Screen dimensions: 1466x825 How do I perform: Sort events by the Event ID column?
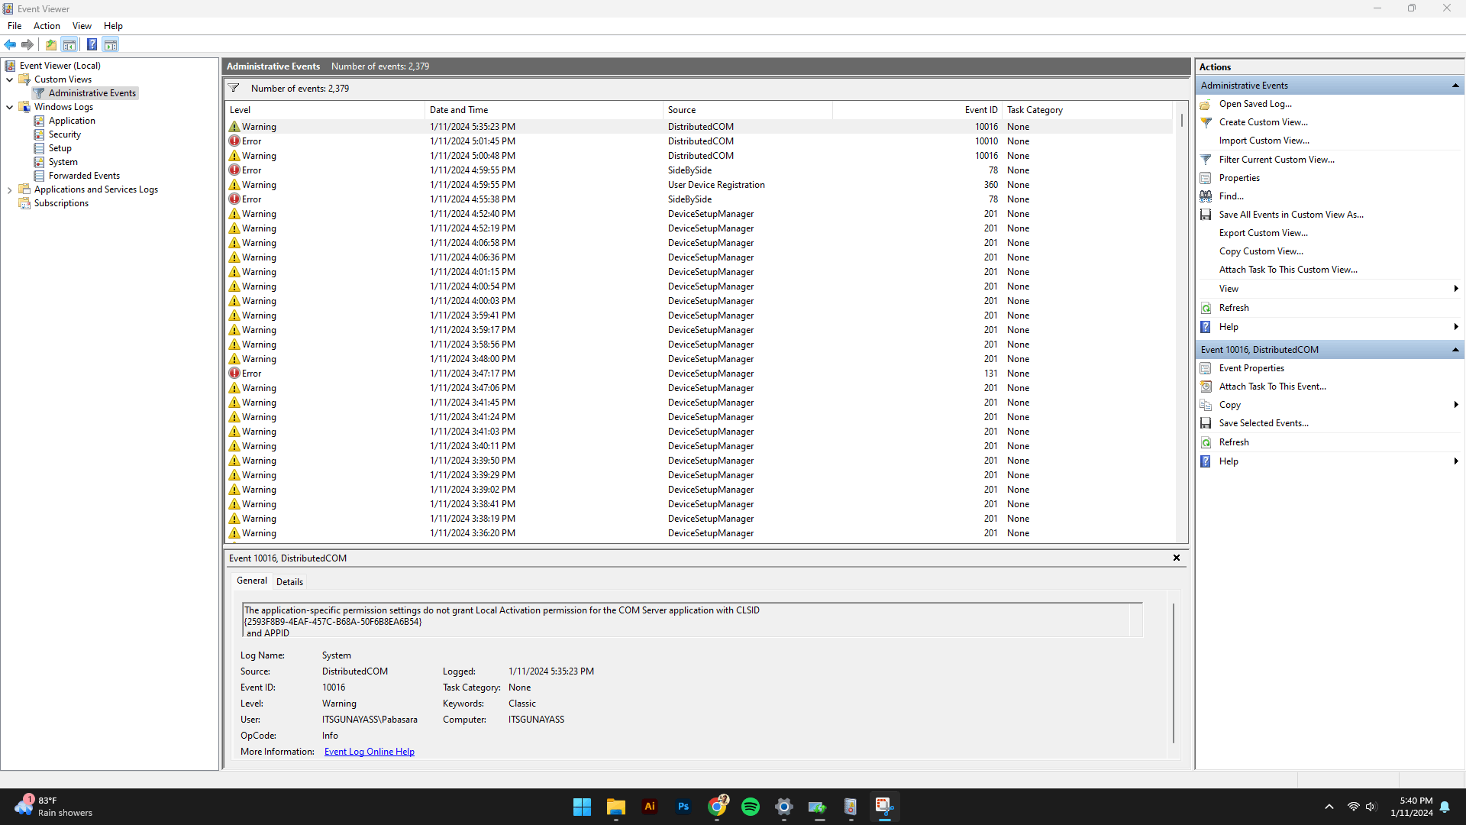[980, 110]
